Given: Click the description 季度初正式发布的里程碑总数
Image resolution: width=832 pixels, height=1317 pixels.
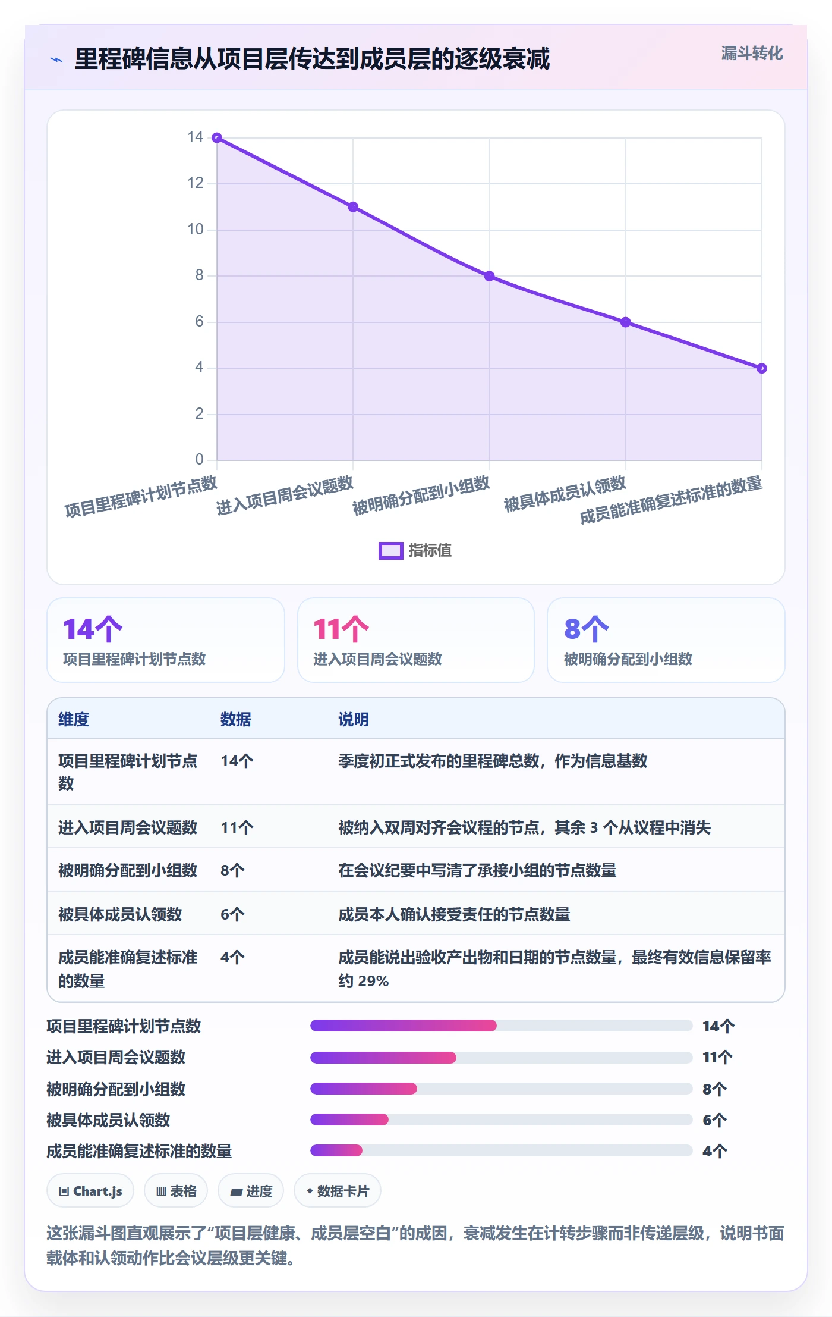Looking at the screenshot, I should [493, 761].
